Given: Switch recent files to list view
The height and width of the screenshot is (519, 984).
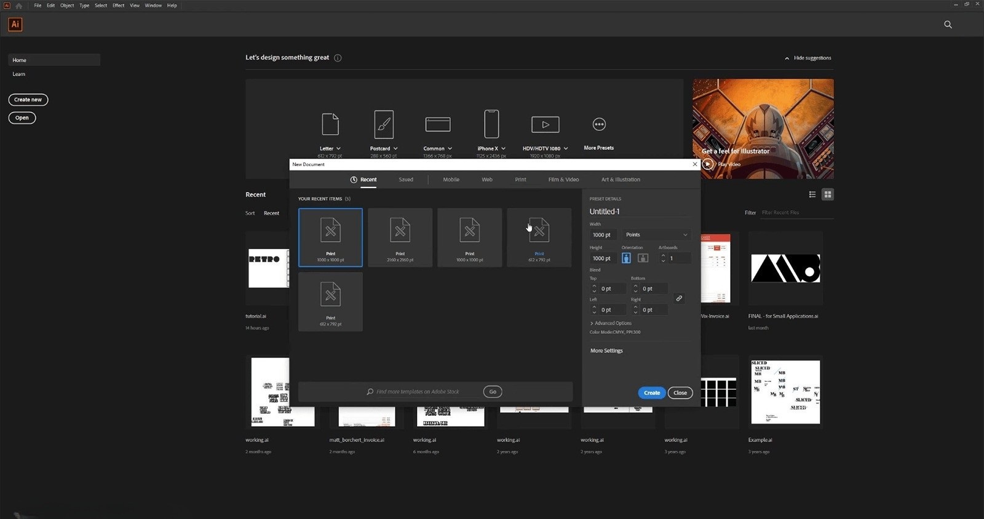Looking at the screenshot, I should click(812, 194).
